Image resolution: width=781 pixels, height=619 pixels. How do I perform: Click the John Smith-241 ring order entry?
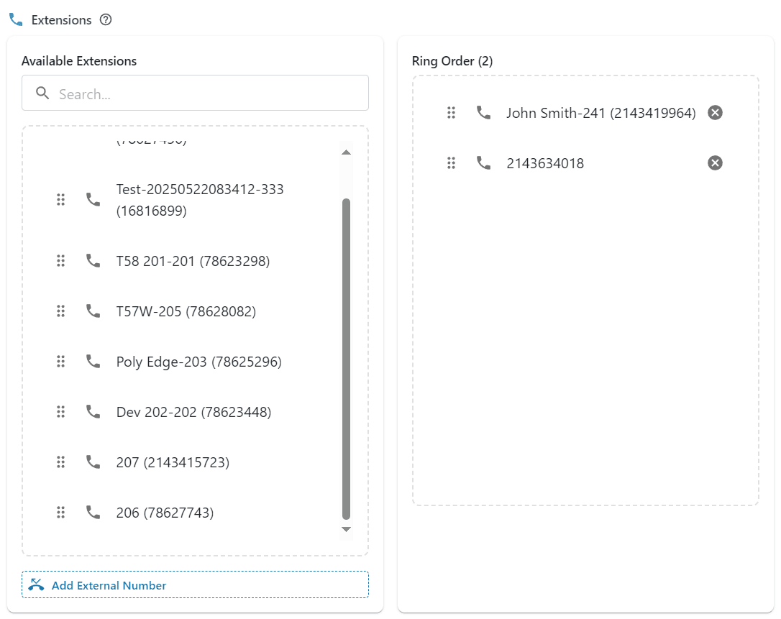click(x=600, y=113)
